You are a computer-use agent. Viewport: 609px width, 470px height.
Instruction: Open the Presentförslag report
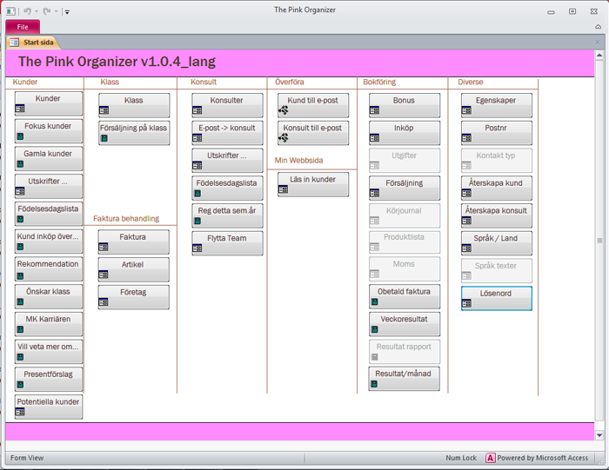point(49,379)
